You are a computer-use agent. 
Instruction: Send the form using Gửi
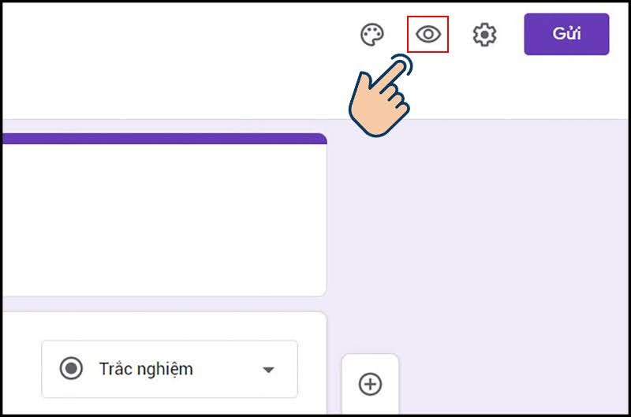pyautogui.click(x=566, y=35)
